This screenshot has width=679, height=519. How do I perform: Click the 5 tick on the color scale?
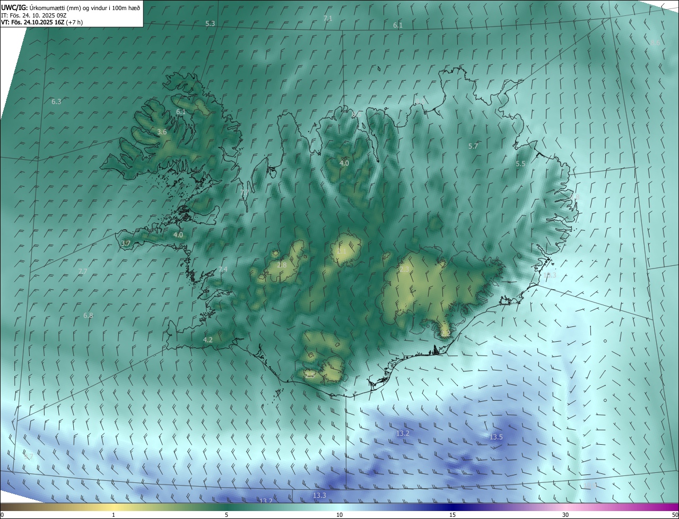click(227, 515)
